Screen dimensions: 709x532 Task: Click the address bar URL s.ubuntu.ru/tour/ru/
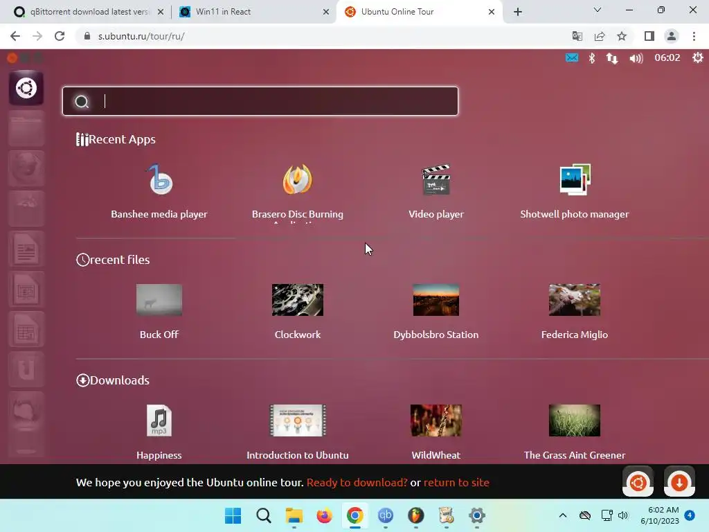click(x=141, y=36)
